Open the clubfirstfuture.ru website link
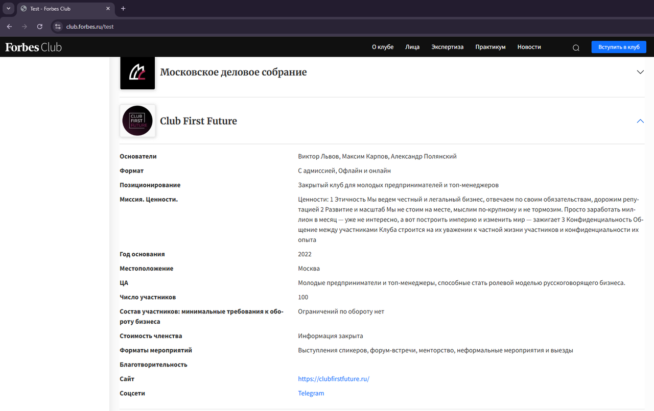 click(334, 379)
